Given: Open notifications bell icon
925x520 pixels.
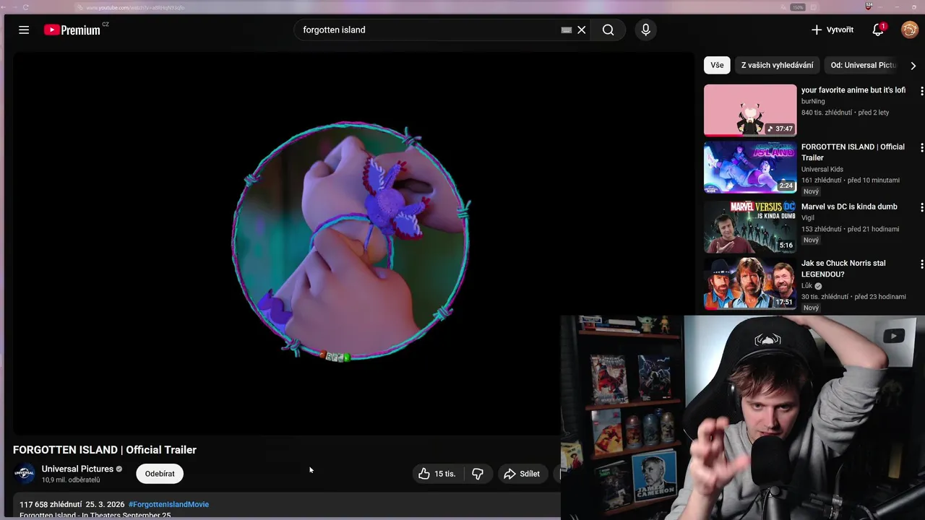Looking at the screenshot, I should (x=878, y=30).
